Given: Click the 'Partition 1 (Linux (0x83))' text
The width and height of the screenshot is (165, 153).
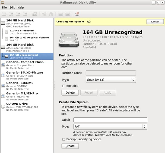Looking at the screenshot, I should point(100,44).
